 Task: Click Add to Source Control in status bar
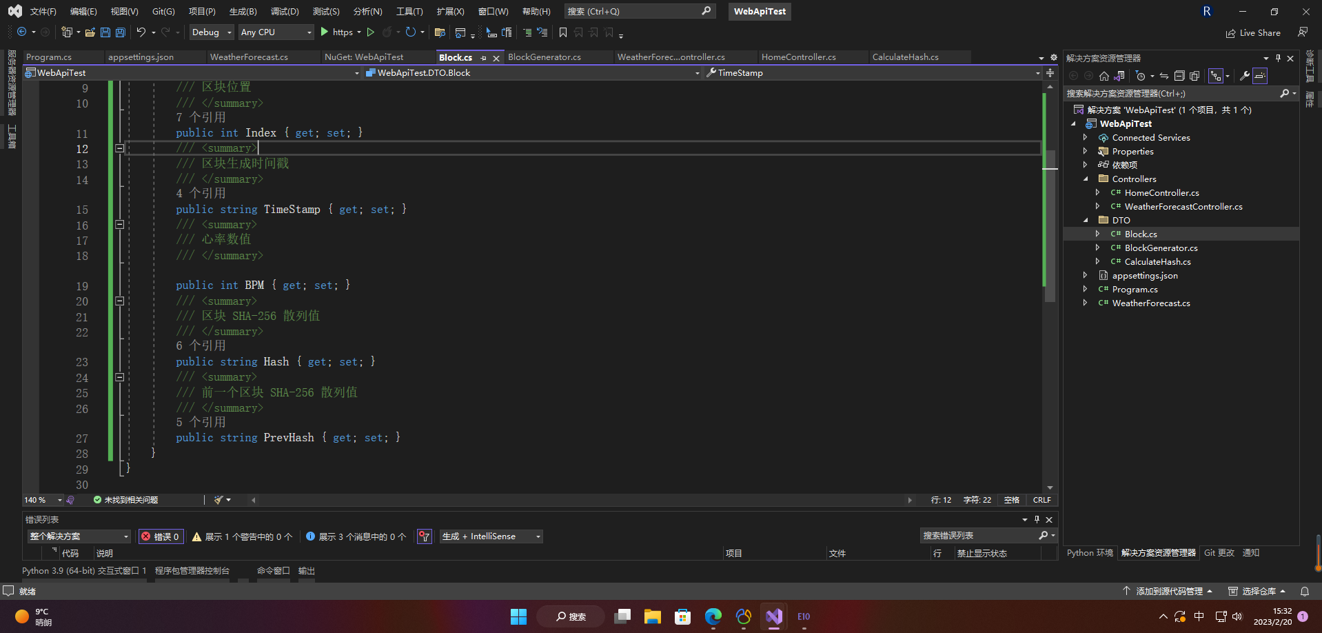point(1168,592)
